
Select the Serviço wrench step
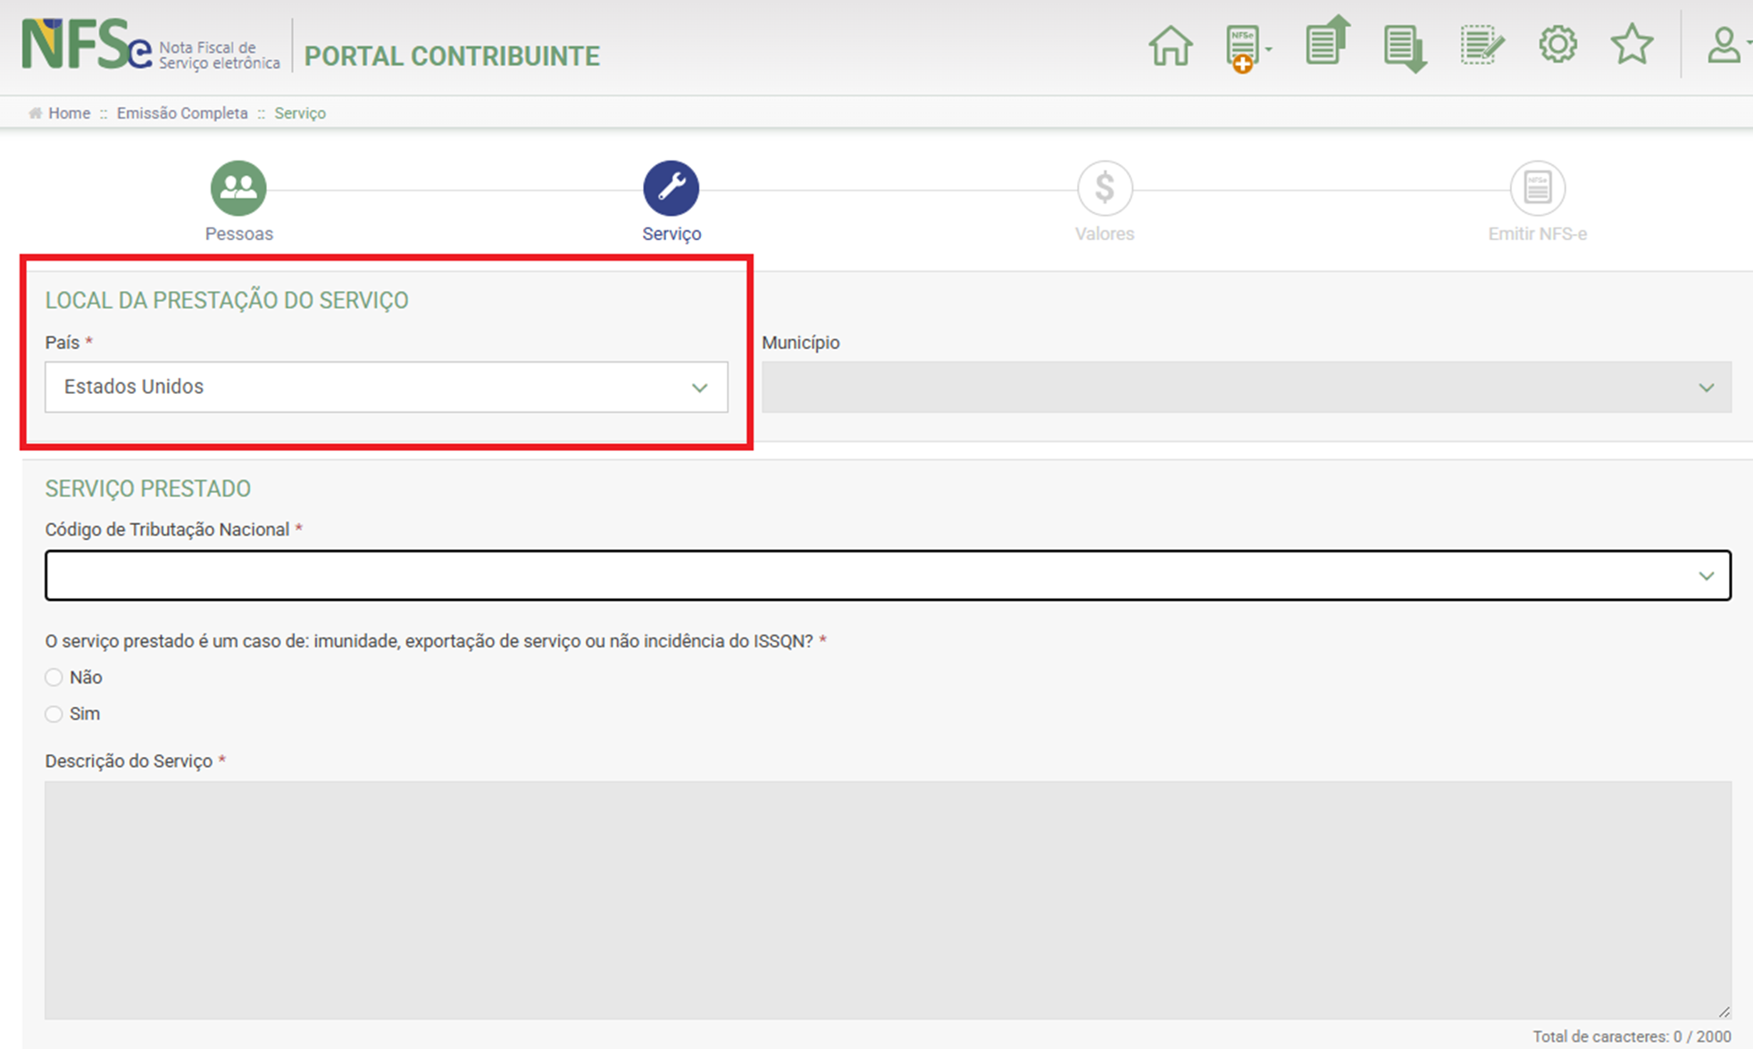(671, 188)
